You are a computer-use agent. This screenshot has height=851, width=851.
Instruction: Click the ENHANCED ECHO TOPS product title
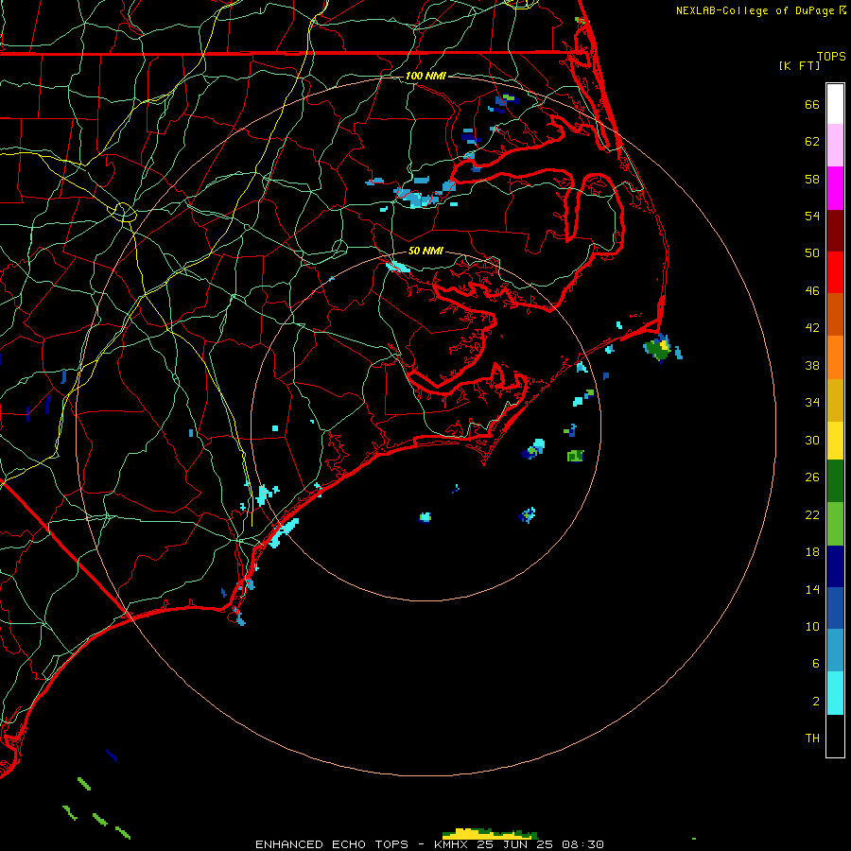[332, 844]
